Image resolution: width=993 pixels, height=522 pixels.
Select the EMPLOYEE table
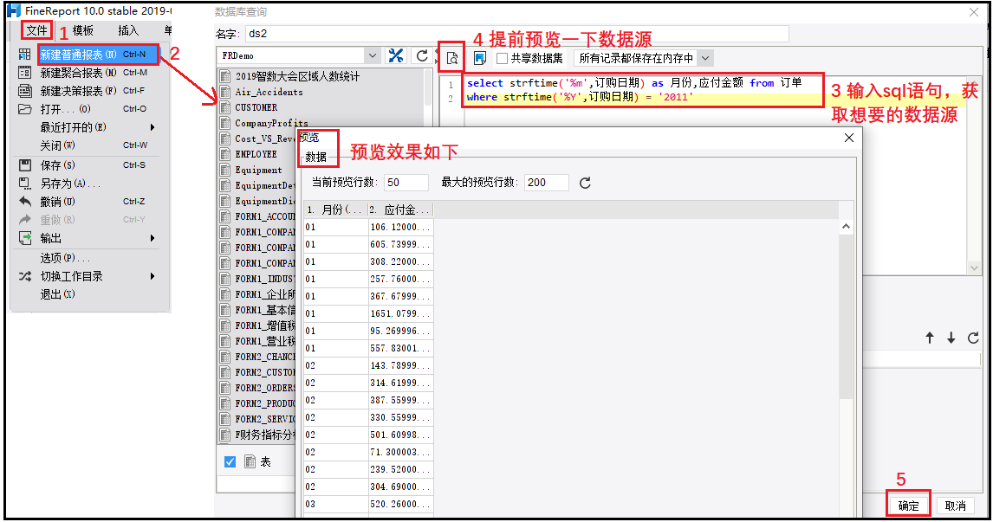[x=256, y=154]
